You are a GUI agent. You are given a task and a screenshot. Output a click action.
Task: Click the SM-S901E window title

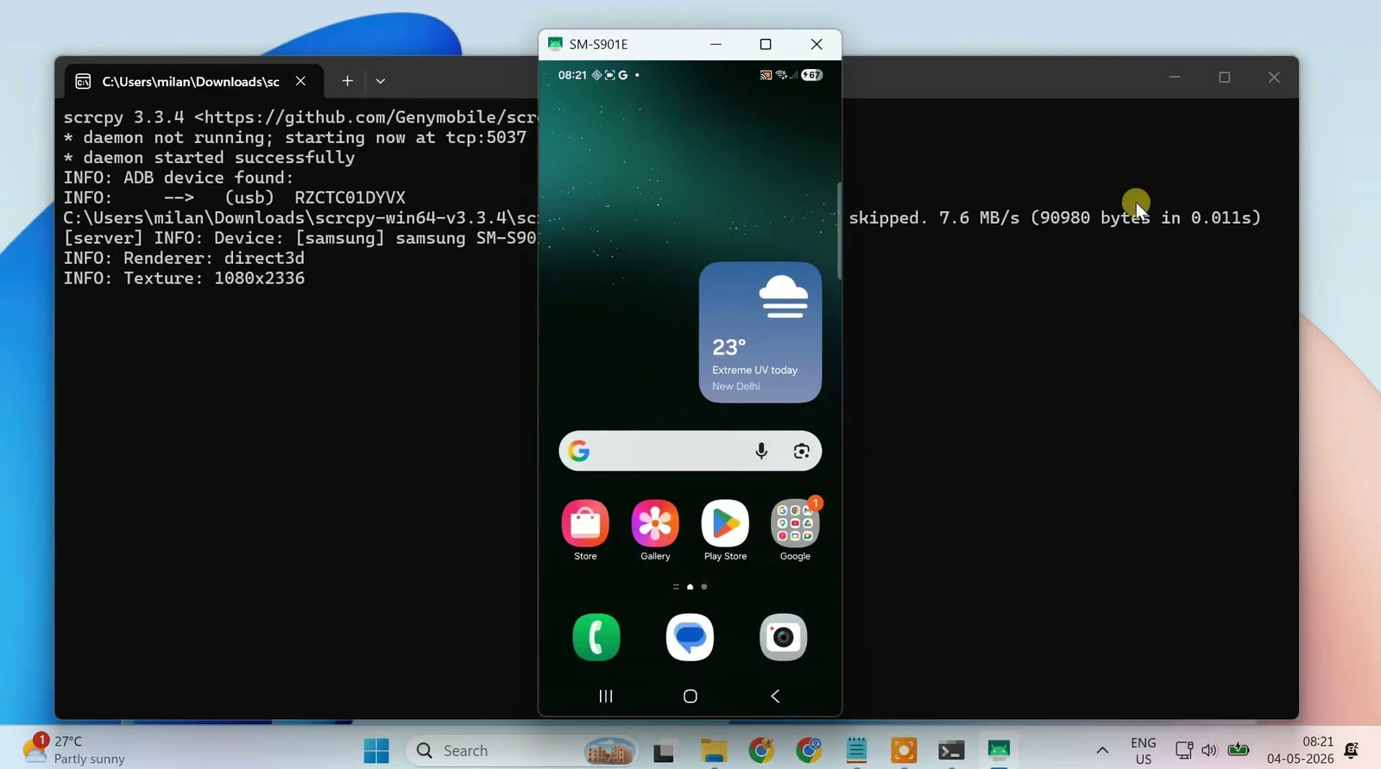coord(598,44)
